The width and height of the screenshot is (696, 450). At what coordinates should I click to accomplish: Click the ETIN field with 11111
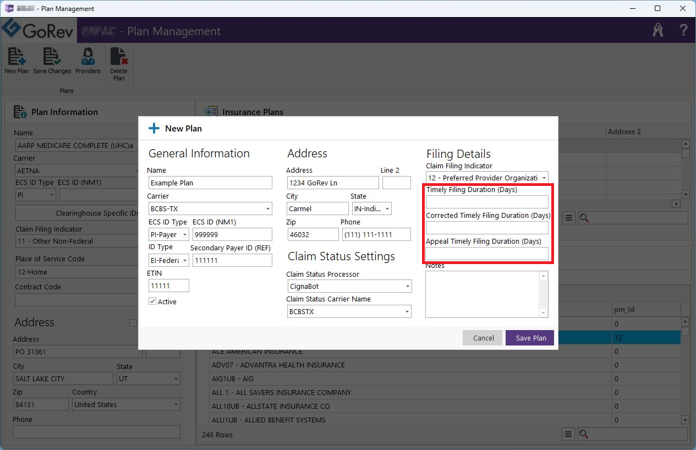point(169,286)
